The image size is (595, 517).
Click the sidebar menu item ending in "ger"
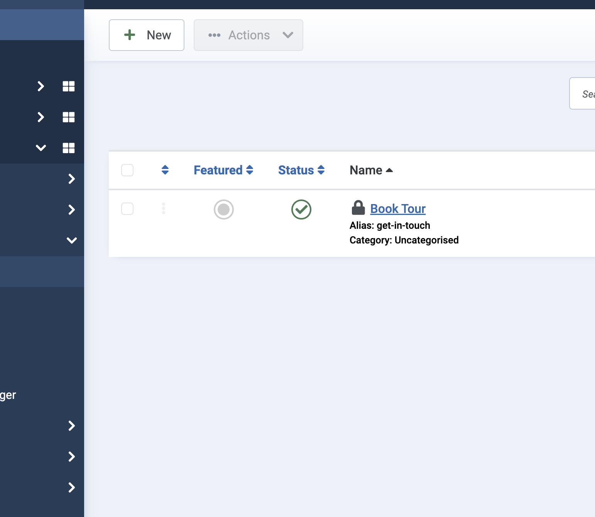(8, 395)
